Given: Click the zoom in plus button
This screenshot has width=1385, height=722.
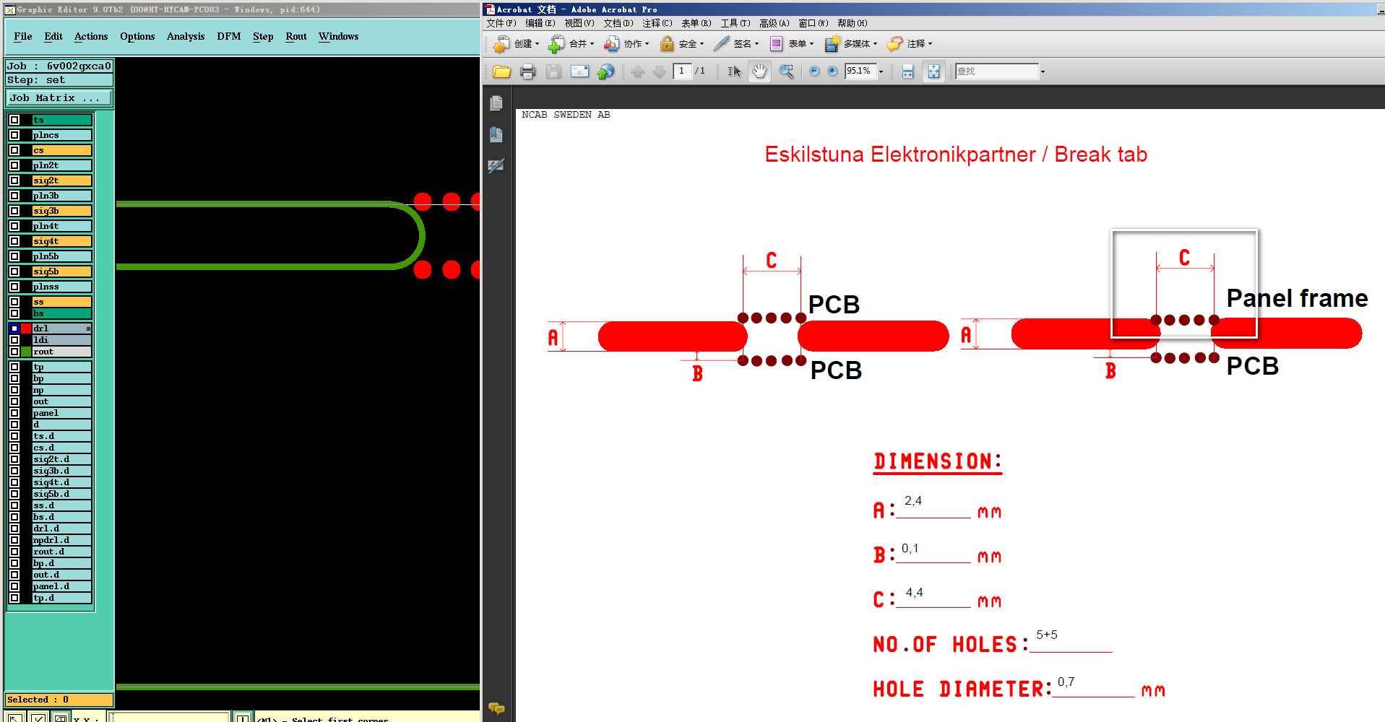Looking at the screenshot, I should click(x=832, y=71).
